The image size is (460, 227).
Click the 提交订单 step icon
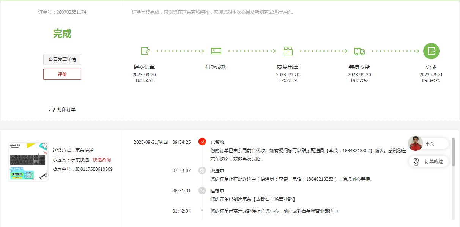pos(145,51)
